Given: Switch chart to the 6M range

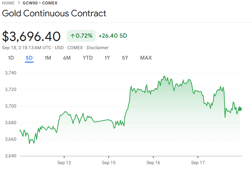Looking at the screenshot, I should (67, 58).
